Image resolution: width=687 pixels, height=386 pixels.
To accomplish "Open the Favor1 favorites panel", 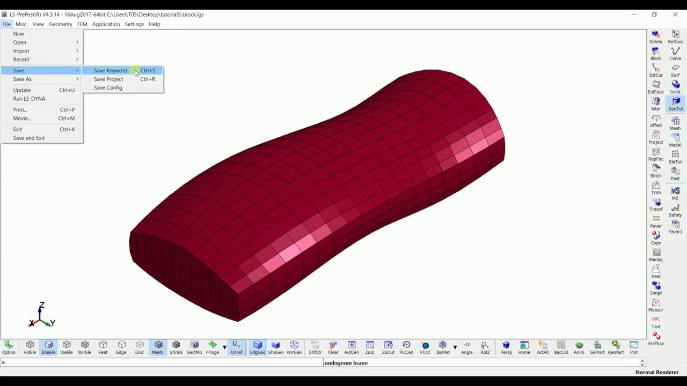I will tap(675, 227).
